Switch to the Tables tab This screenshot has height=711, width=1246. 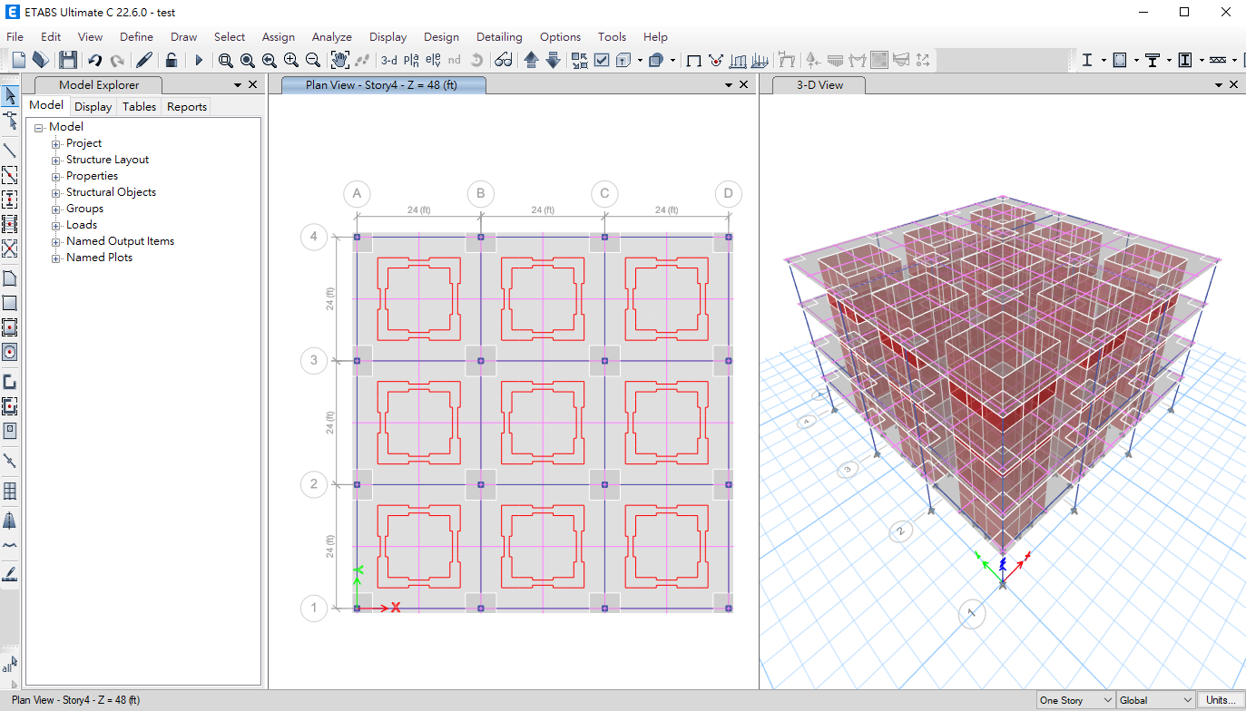pyautogui.click(x=140, y=107)
